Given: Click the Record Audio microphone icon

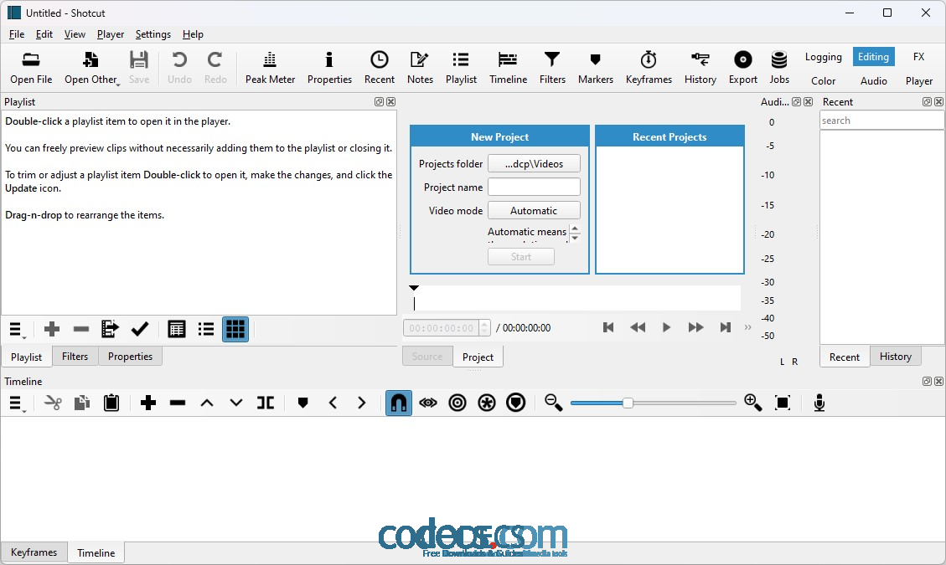Looking at the screenshot, I should tap(819, 403).
